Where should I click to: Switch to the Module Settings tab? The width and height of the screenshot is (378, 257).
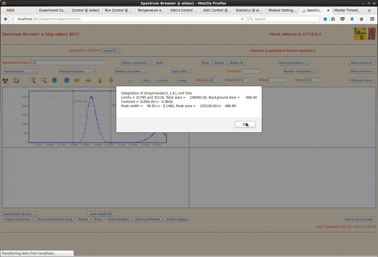(282, 10)
